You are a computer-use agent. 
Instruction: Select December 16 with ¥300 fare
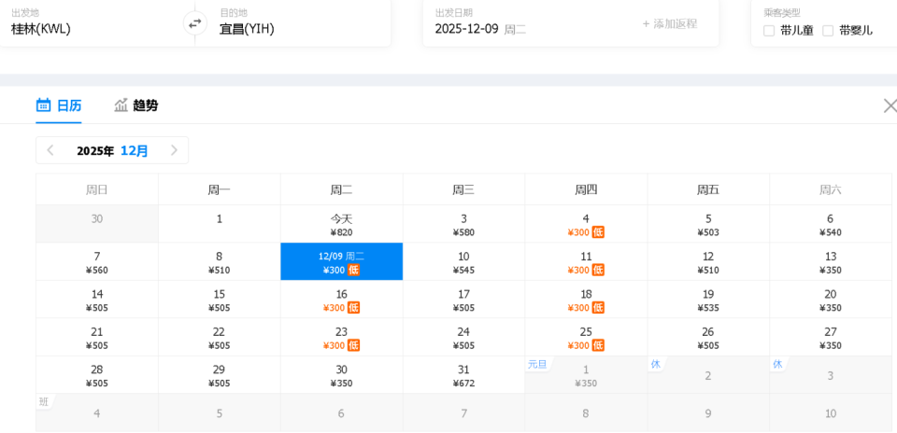coord(341,300)
